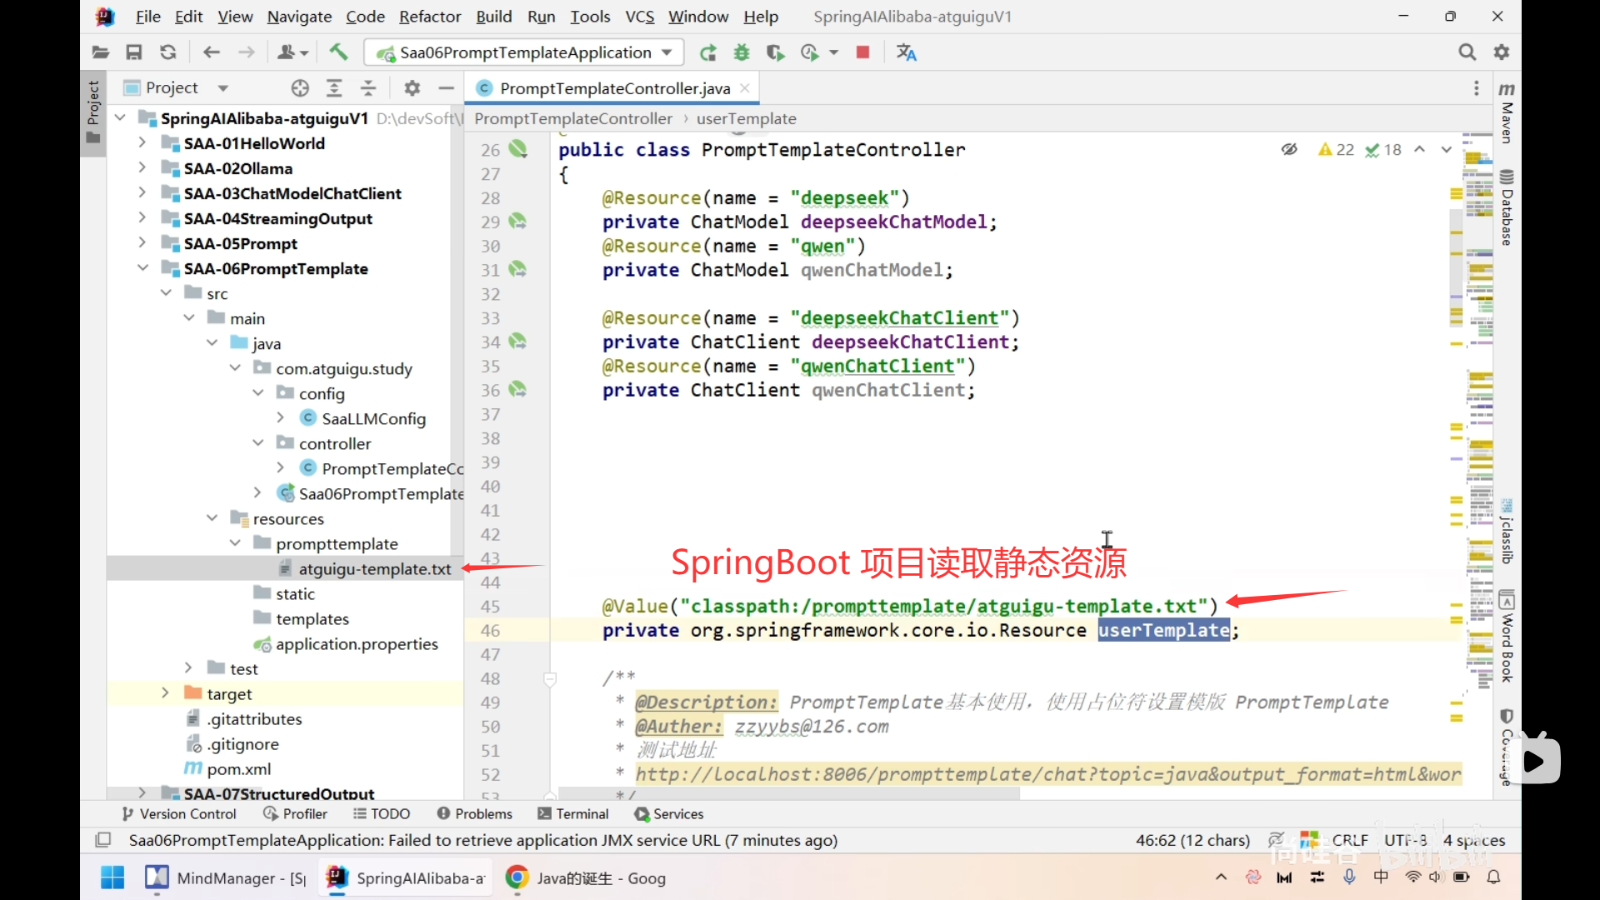Click the Debug bug icon
The height and width of the screenshot is (900, 1600).
(741, 52)
